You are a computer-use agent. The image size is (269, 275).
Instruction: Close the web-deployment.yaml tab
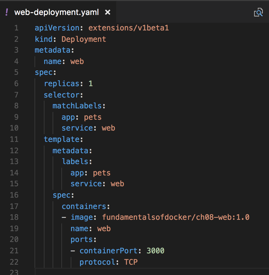[108, 12]
